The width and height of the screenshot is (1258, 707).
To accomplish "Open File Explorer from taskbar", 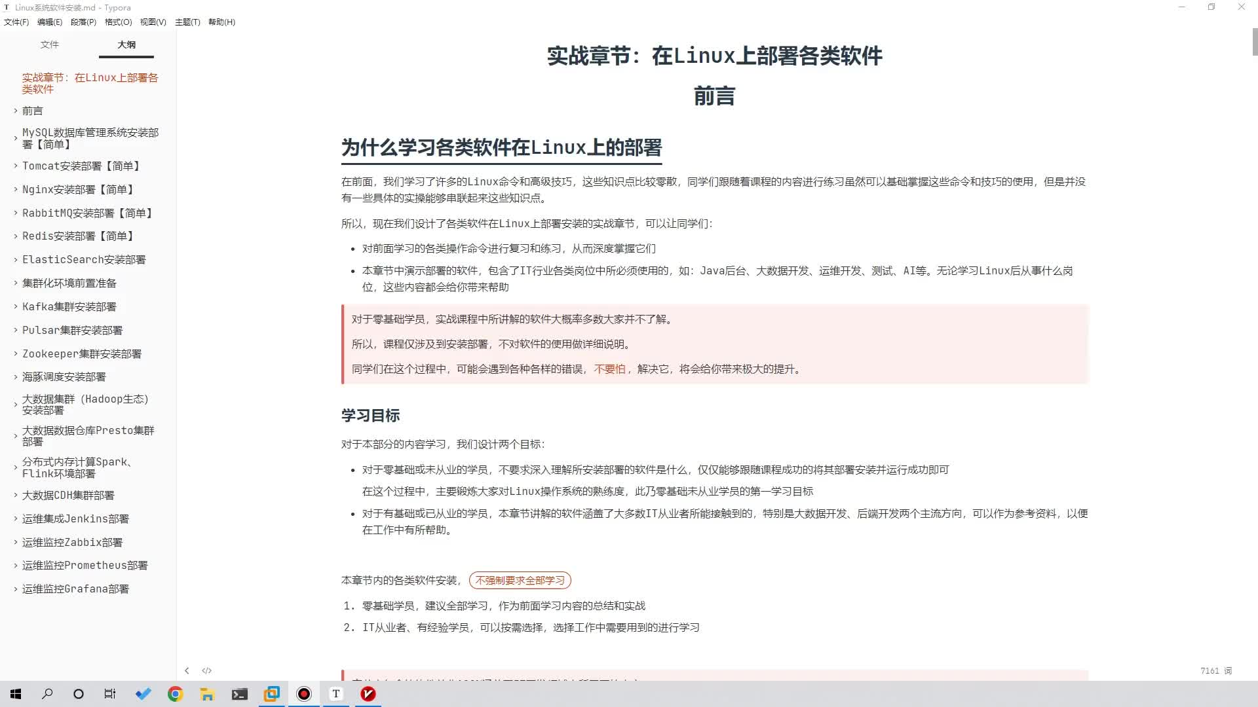I will pos(207,694).
